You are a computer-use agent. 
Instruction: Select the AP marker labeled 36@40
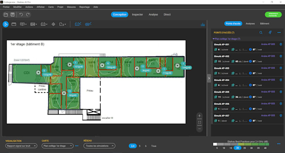pyautogui.click(x=137, y=69)
